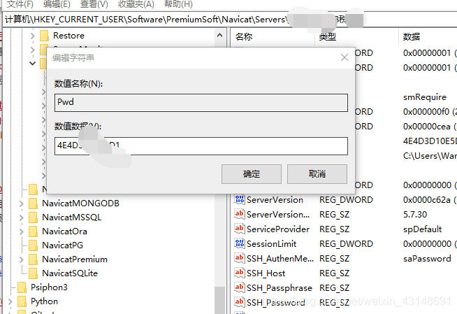This screenshot has height=314, width=457.
Task: Sort by the 名称 column header
Action: point(244,37)
